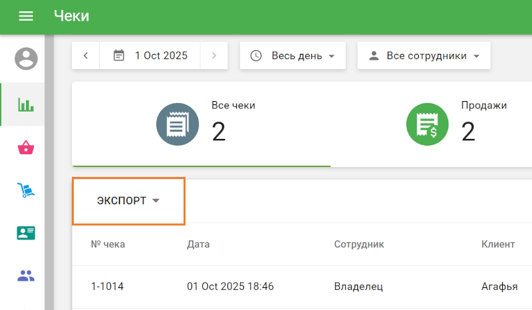This screenshot has height=310, width=532.
Task: Open the Inventory hand truck section
Action: tap(26, 190)
